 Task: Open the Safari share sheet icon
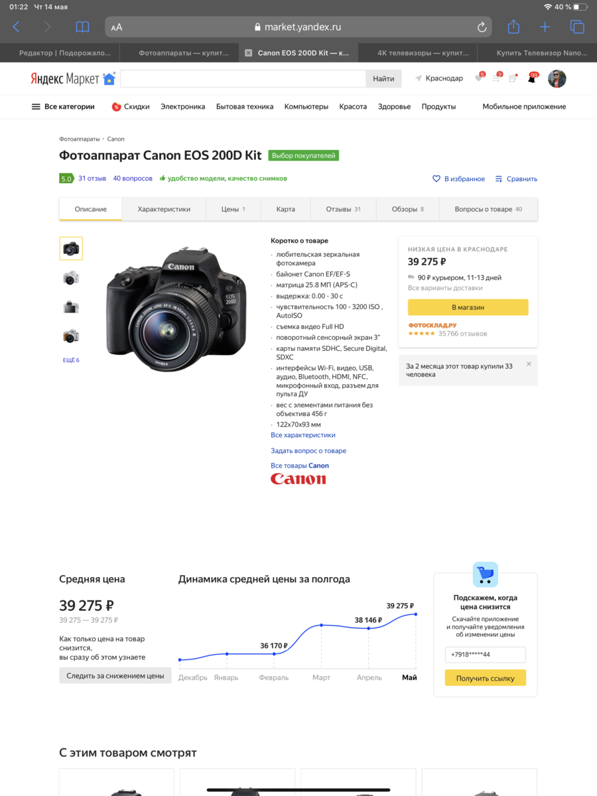point(513,27)
